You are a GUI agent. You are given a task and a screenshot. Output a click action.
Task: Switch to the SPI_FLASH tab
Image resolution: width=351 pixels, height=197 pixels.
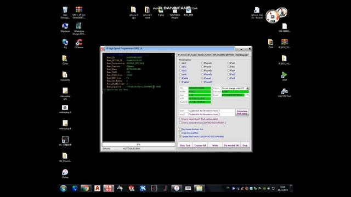pos(218,55)
